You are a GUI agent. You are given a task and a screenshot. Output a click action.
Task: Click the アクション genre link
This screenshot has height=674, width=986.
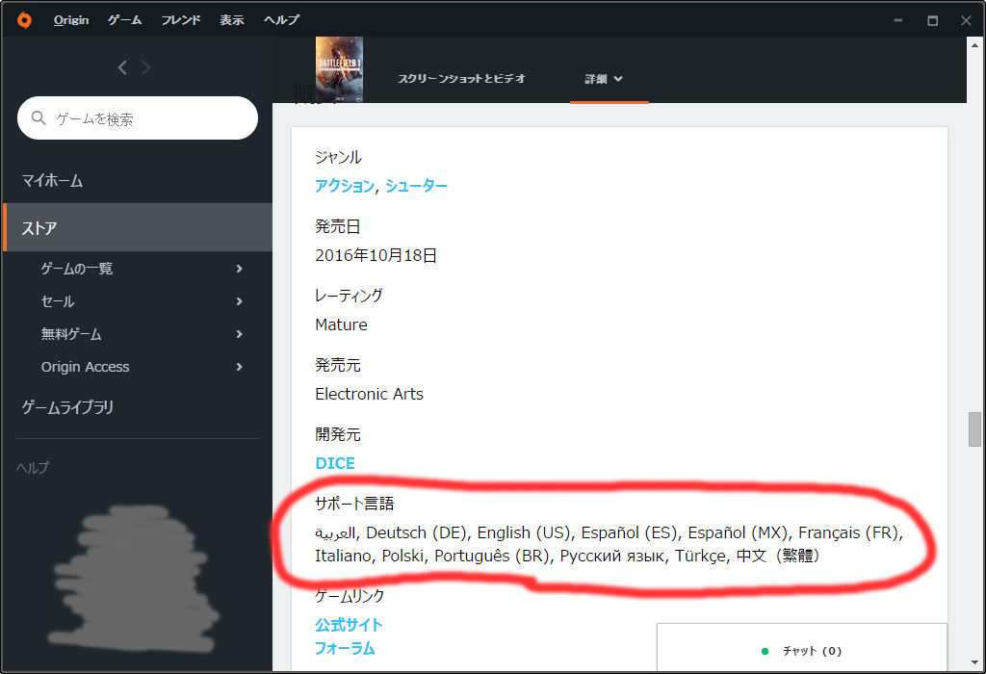click(345, 186)
